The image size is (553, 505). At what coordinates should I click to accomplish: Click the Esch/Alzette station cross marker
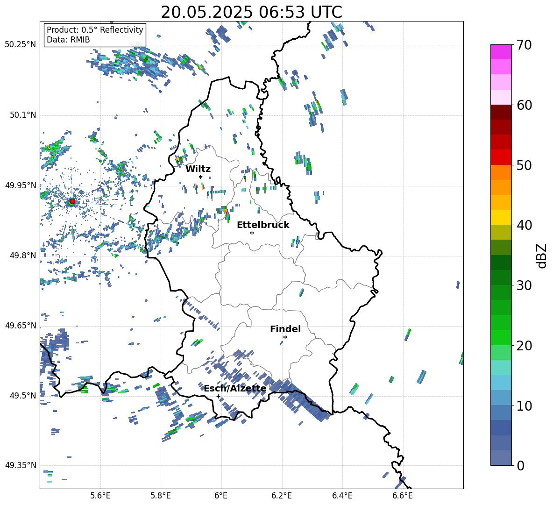[218, 396]
